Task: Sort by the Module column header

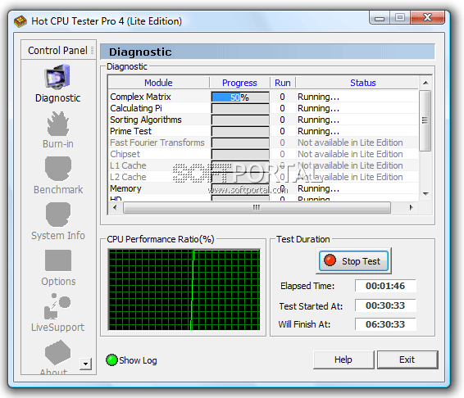Action: click(x=158, y=83)
